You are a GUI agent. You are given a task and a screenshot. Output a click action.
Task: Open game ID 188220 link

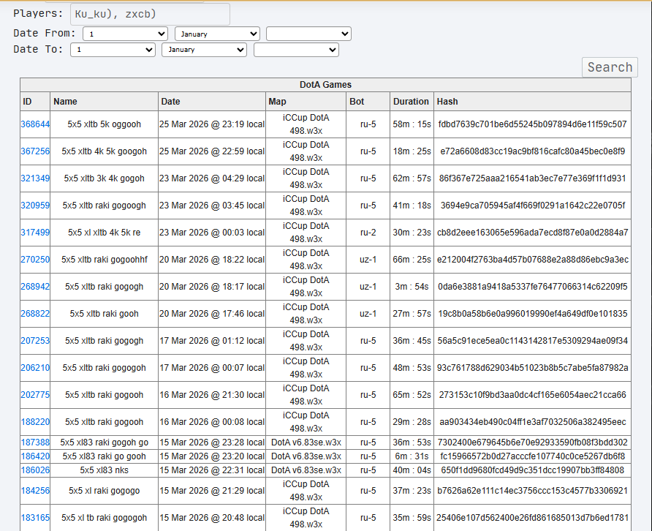(35, 421)
